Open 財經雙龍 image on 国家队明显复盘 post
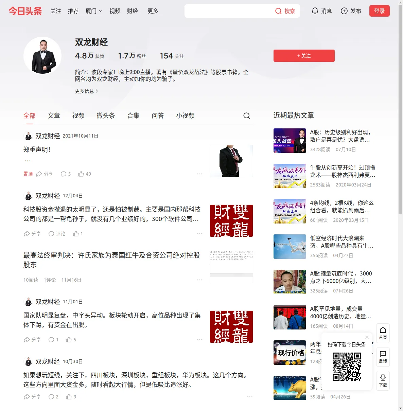 point(231,327)
